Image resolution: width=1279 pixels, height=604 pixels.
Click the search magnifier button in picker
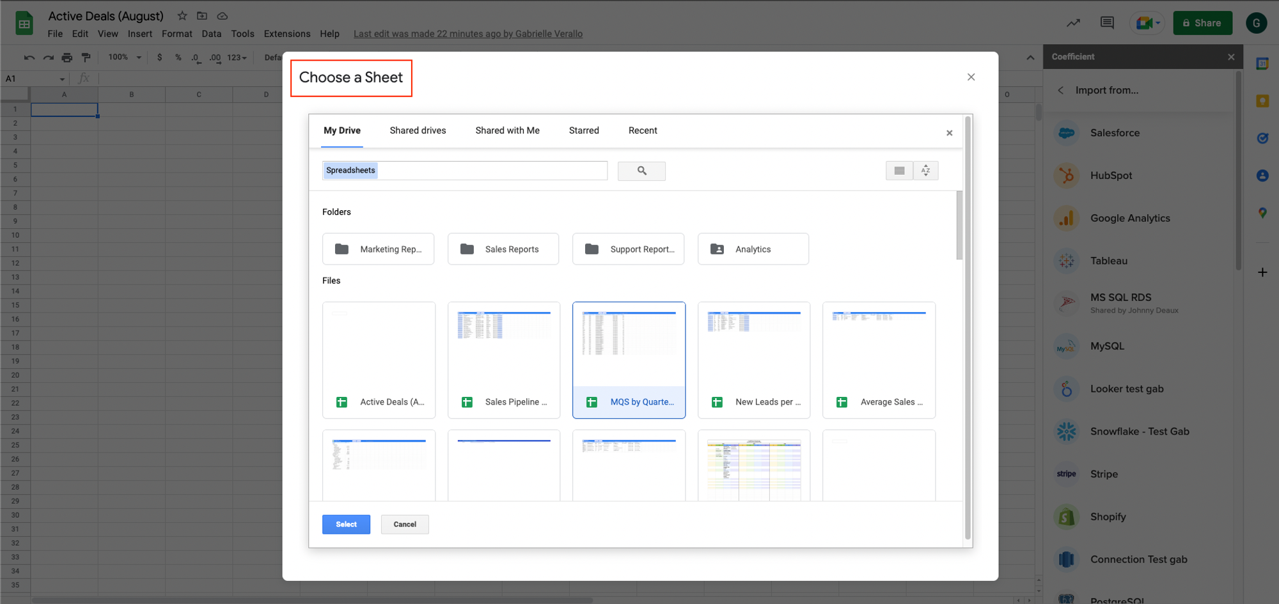(x=641, y=171)
